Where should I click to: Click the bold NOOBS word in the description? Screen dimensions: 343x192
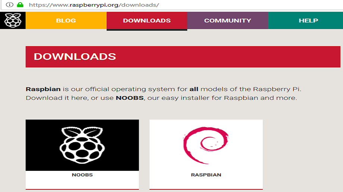tap(130, 98)
